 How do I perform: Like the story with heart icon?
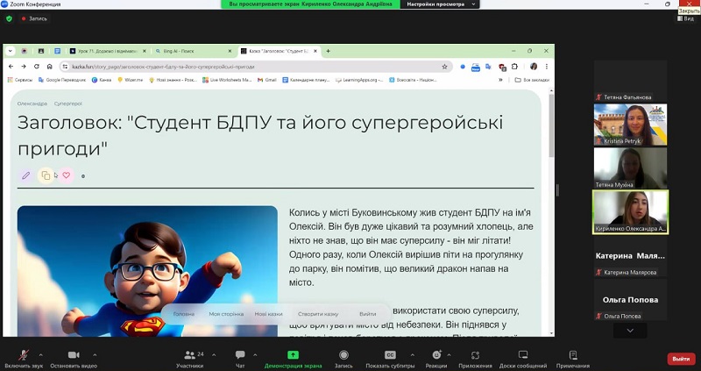pyautogui.click(x=67, y=175)
